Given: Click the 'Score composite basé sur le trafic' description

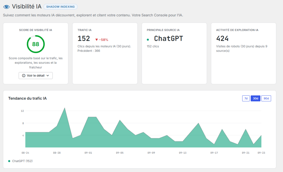Looking at the screenshot, I should [36, 63].
